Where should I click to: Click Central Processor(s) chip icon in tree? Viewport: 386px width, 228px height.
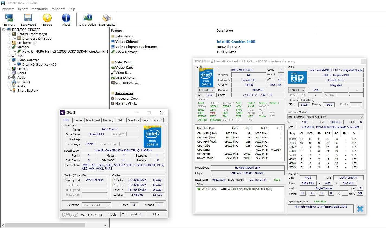14,34
